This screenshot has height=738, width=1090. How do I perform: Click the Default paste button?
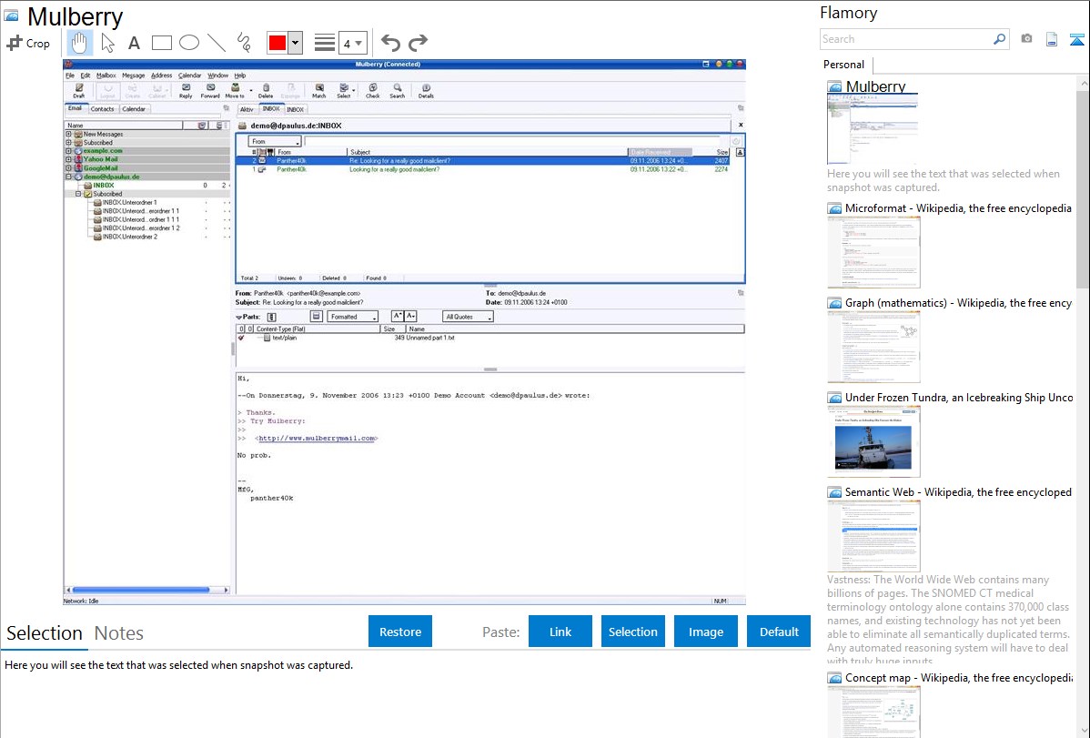point(779,632)
